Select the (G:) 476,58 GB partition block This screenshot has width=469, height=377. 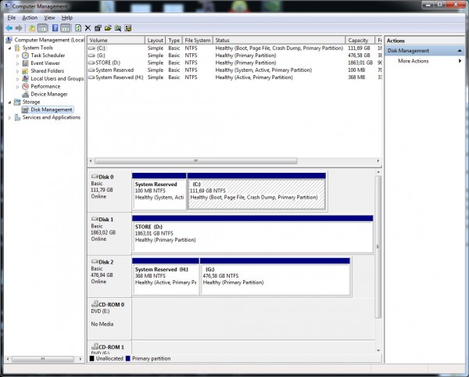[x=275, y=276]
